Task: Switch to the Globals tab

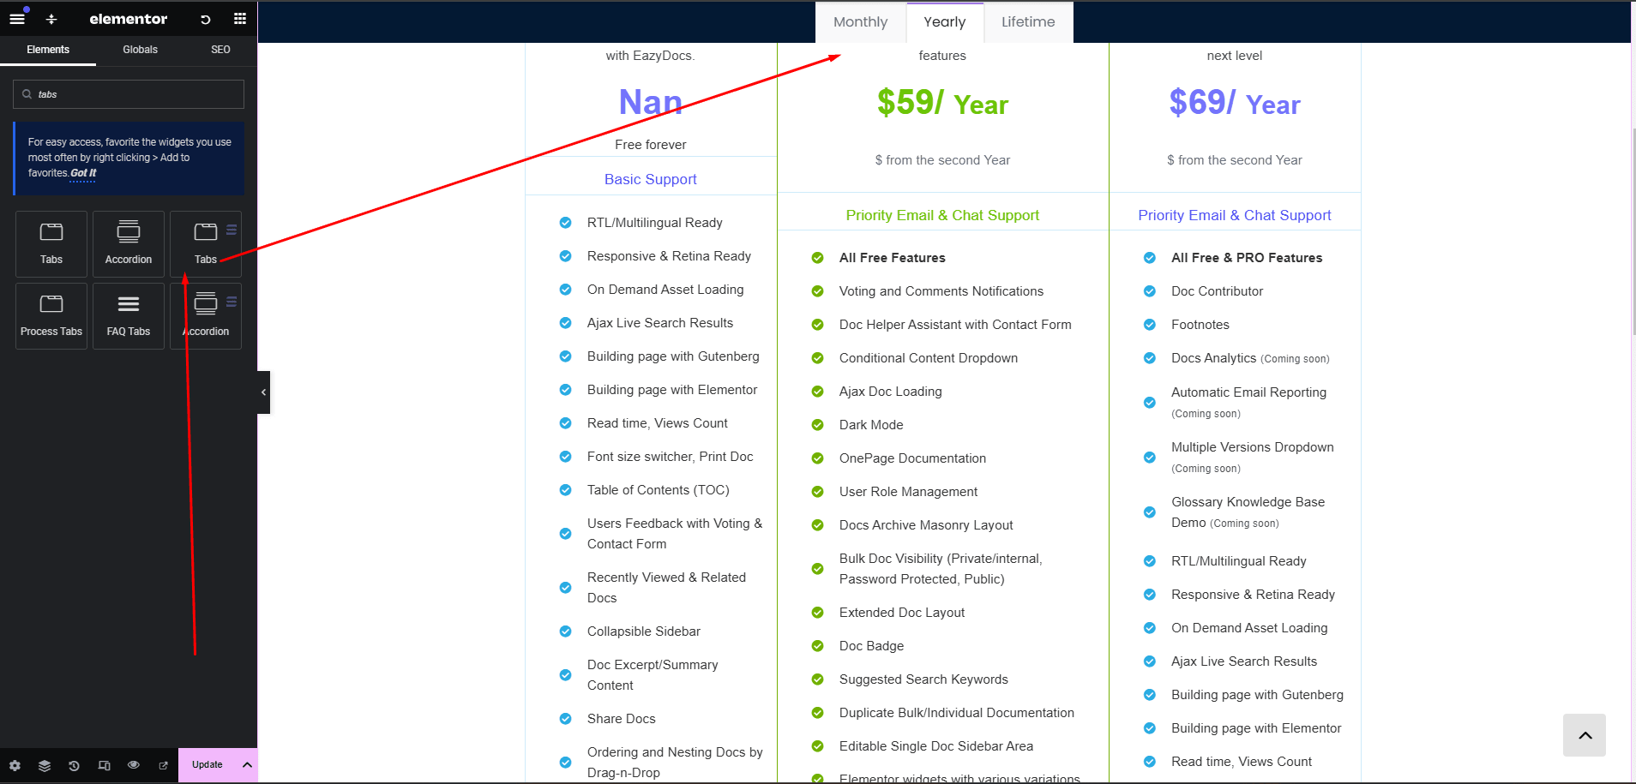Action: click(x=140, y=50)
